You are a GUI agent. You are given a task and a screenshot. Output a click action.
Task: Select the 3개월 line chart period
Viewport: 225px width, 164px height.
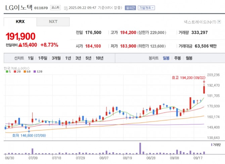[56, 58]
